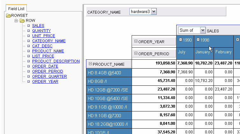Open the PRODUCT_DESCRIPTION field link
240x134 pixels.
point(56,61)
